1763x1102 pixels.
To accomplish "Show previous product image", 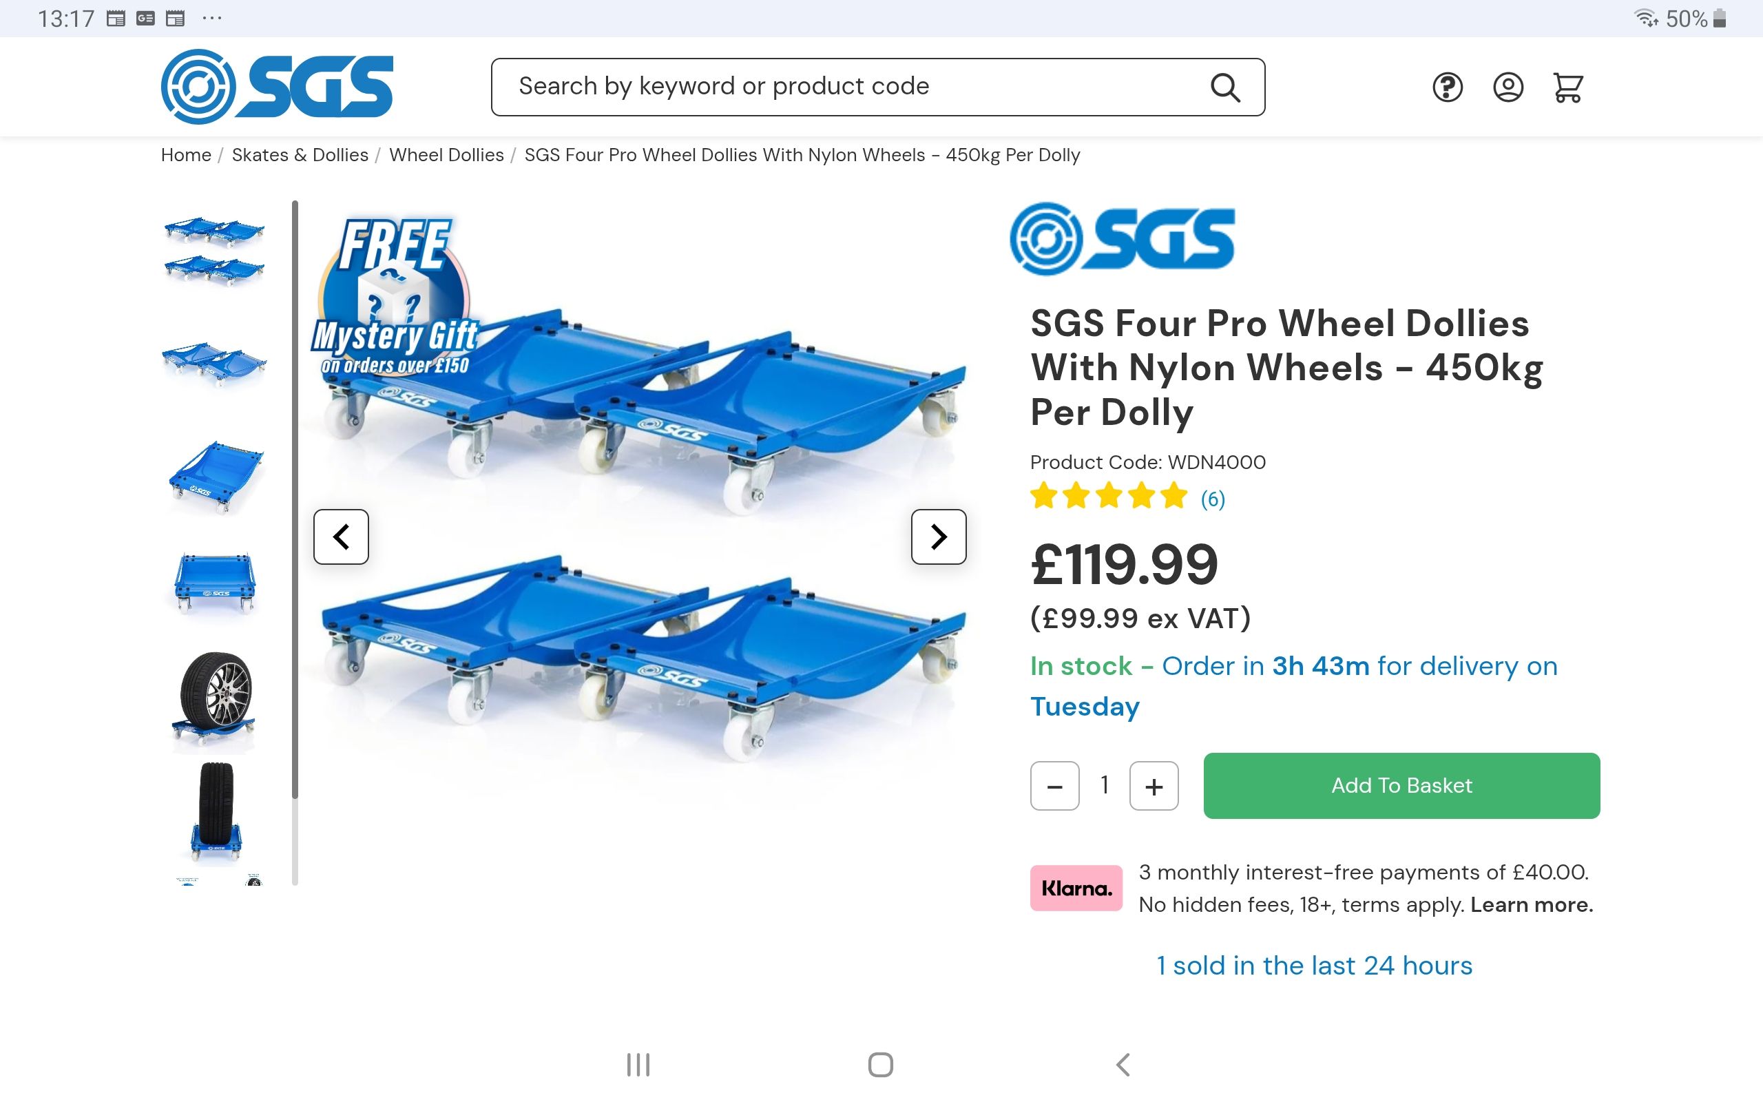I will (x=341, y=537).
